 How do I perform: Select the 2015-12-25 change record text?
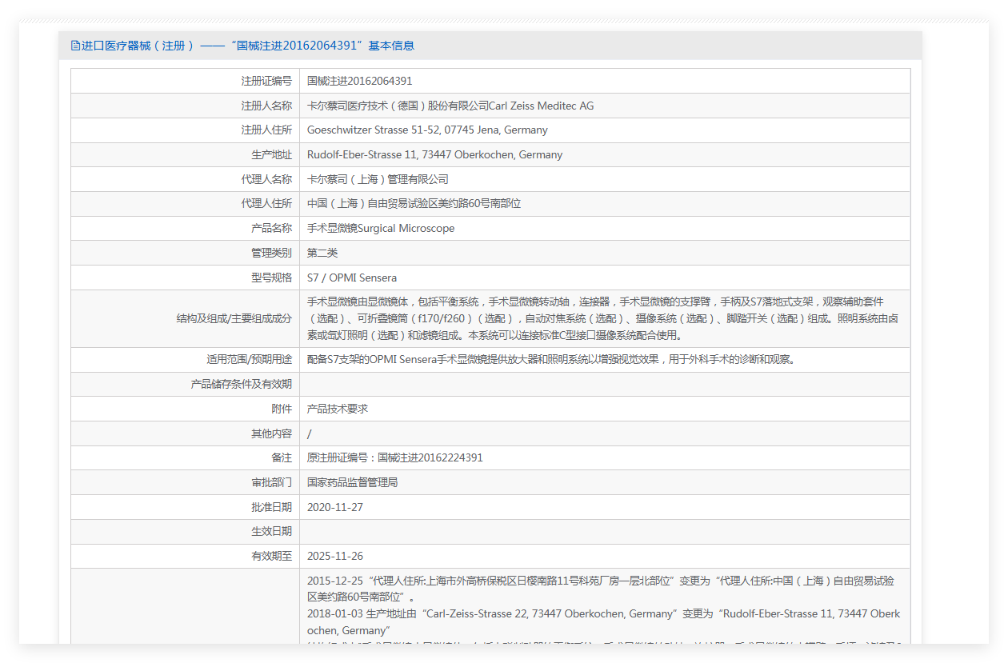(601, 589)
